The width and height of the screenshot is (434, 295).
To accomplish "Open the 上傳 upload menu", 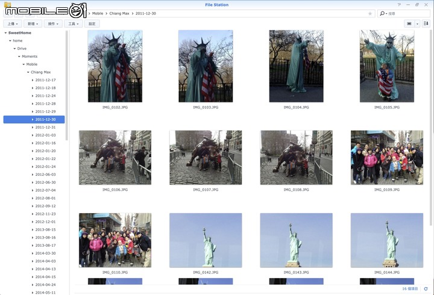I will click(x=13, y=23).
